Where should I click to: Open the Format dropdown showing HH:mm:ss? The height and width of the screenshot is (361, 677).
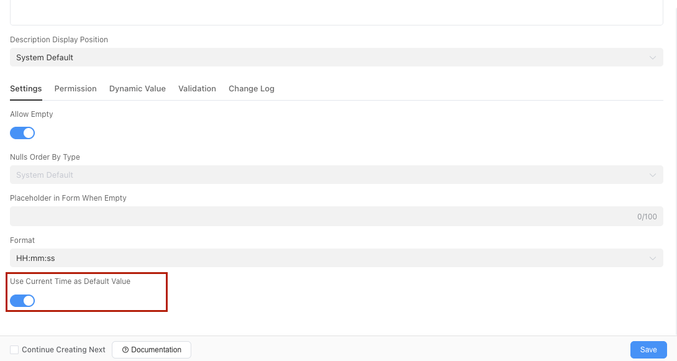coord(335,258)
